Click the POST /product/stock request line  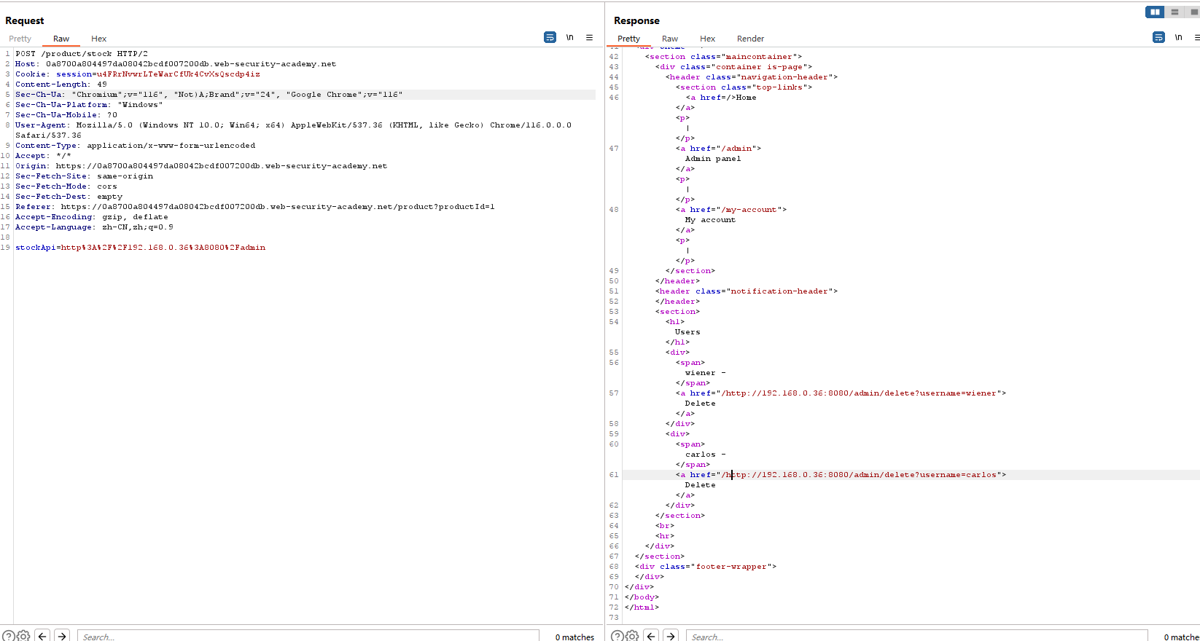point(82,54)
